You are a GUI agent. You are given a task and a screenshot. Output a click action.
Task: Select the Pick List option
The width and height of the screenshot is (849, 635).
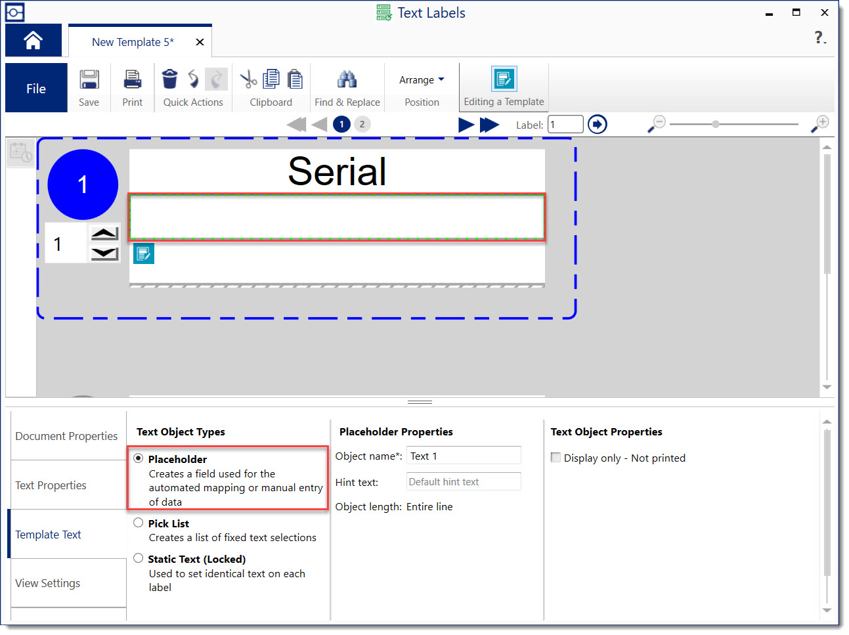point(139,523)
